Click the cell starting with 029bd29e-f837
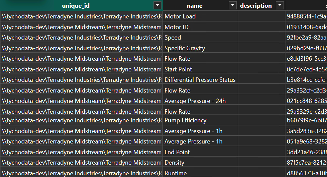Screen dimensions: 327x177 [x=306, y=48]
